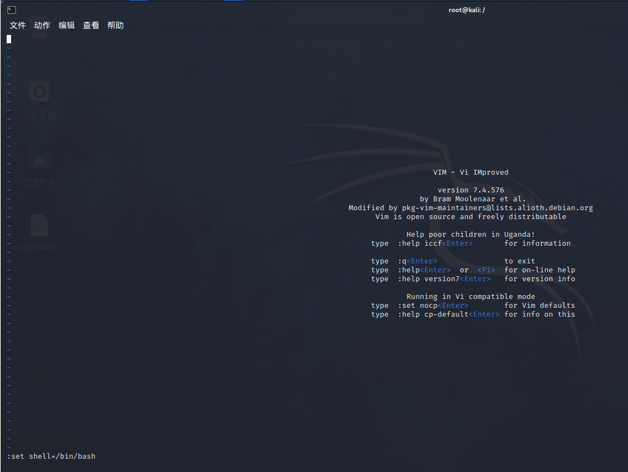Click the 'to exit' text

point(520,261)
